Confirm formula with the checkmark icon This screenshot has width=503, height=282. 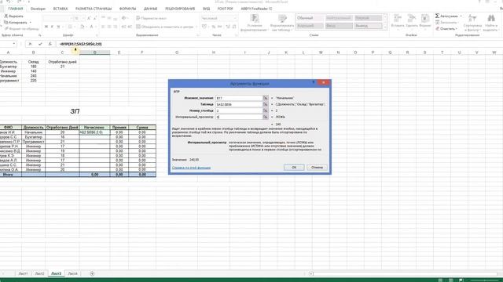click(x=40, y=44)
